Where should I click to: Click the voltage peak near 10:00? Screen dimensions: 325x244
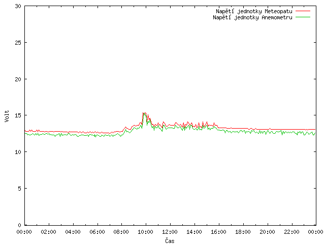point(144,113)
